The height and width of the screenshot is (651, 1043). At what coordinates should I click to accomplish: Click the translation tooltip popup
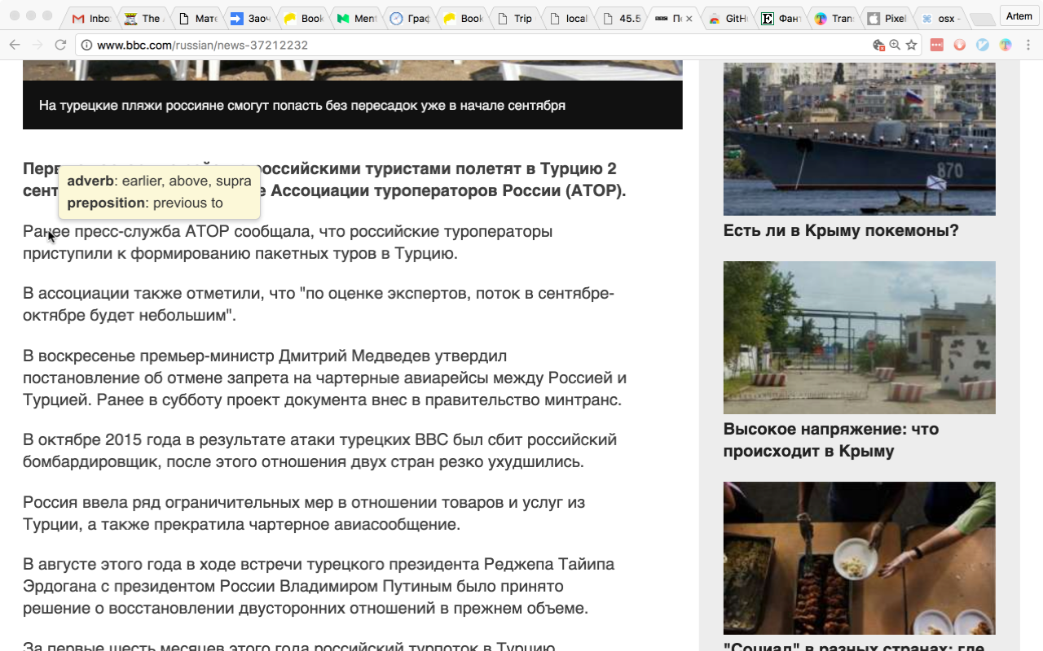click(x=160, y=192)
